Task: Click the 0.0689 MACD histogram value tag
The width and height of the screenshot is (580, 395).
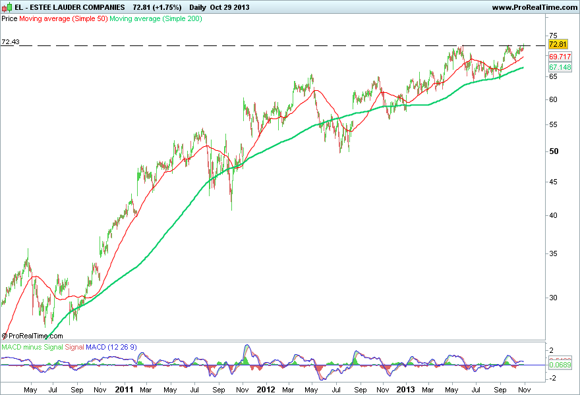Action: point(560,365)
